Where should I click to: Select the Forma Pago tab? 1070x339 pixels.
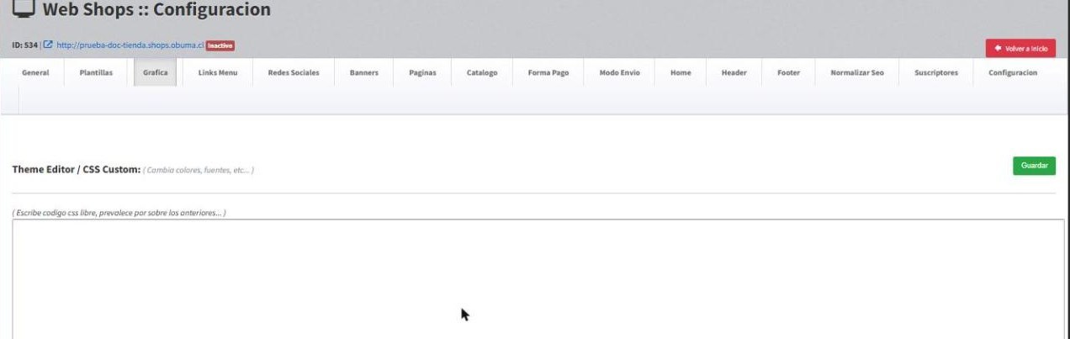(548, 73)
